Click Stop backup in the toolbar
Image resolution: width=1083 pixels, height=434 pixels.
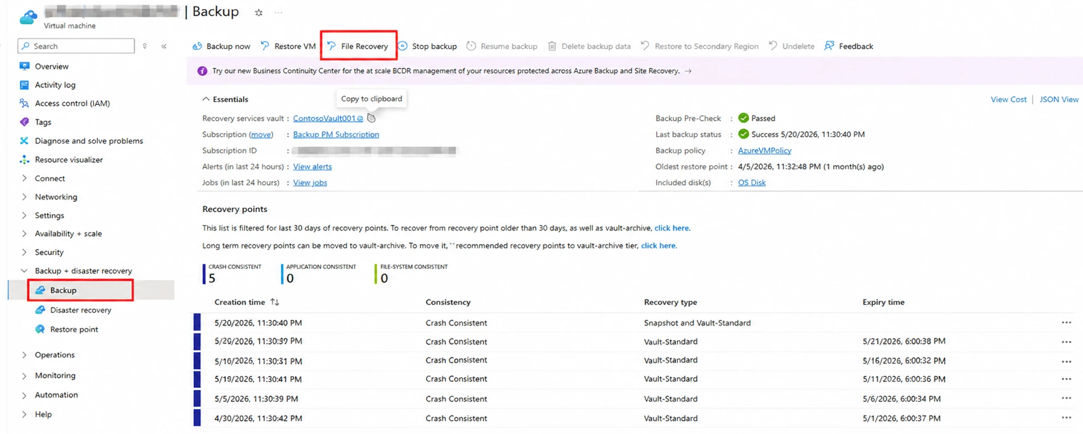pyautogui.click(x=428, y=46)
